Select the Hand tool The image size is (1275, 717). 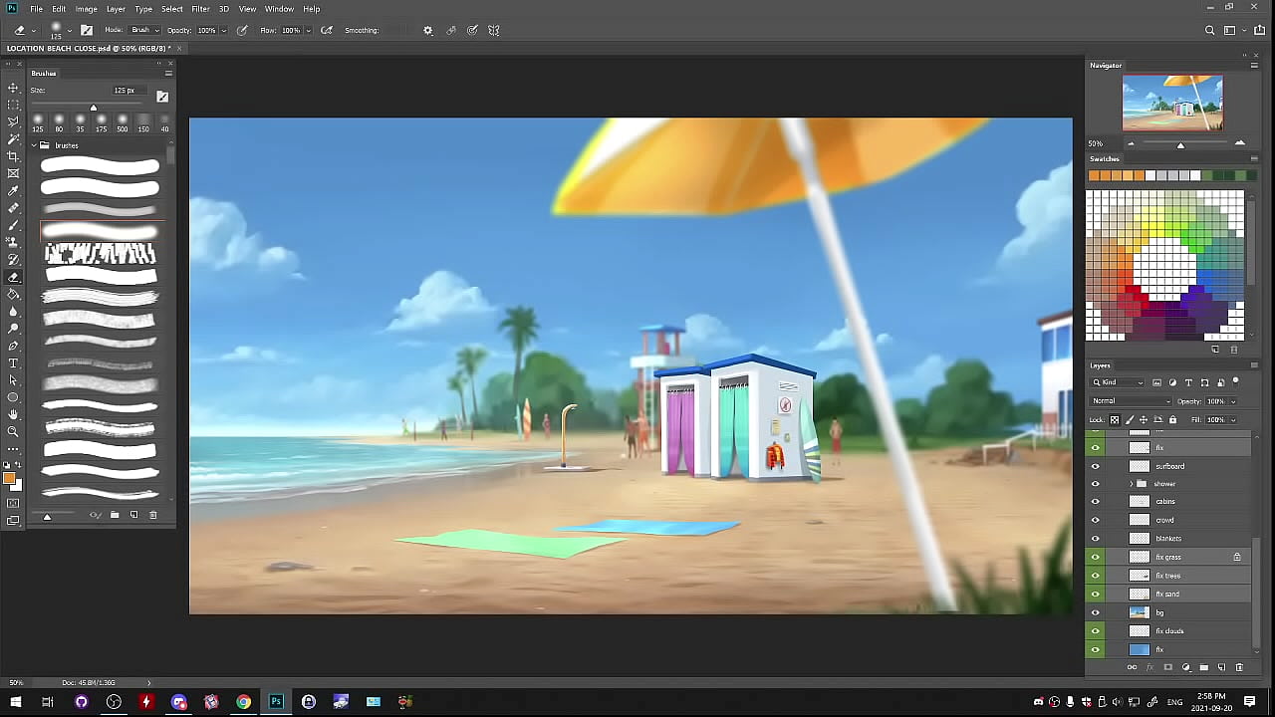point(13,414)
